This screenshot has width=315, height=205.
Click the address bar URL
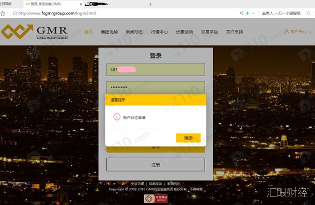(57, 13)
